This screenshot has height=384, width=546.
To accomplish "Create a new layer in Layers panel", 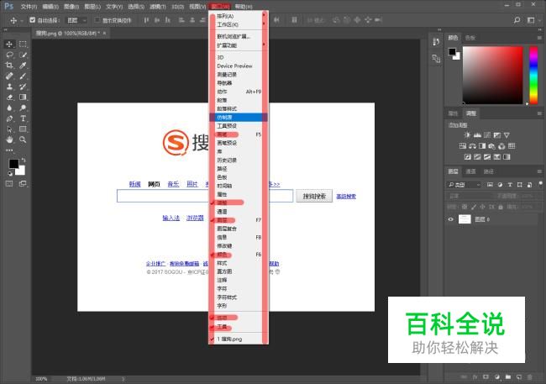I will click(x=519, y=376).
